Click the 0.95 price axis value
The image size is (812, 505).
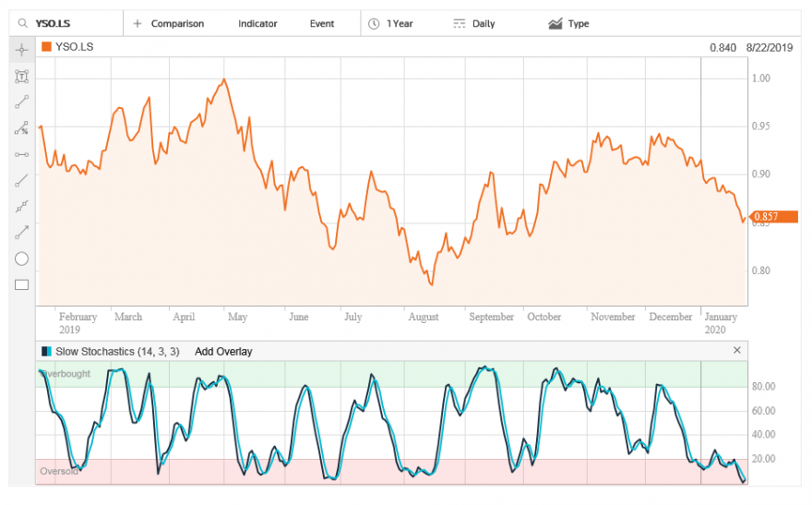point(760,126)
